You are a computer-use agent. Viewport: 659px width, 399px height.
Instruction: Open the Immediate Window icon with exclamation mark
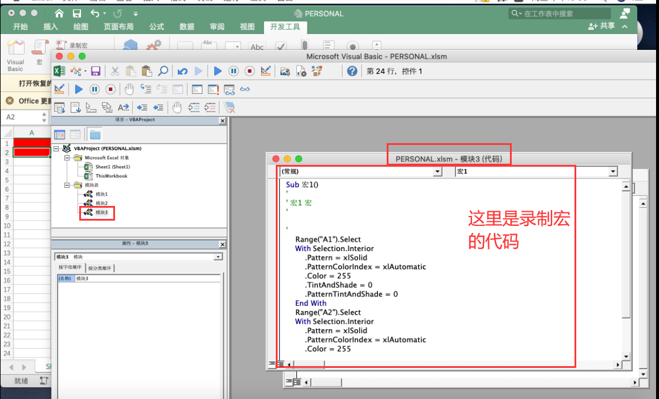[x=213, y=89]
